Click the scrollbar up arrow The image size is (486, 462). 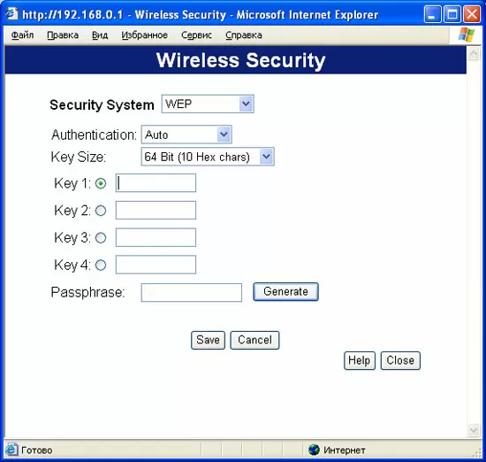[x=474, y=54]
